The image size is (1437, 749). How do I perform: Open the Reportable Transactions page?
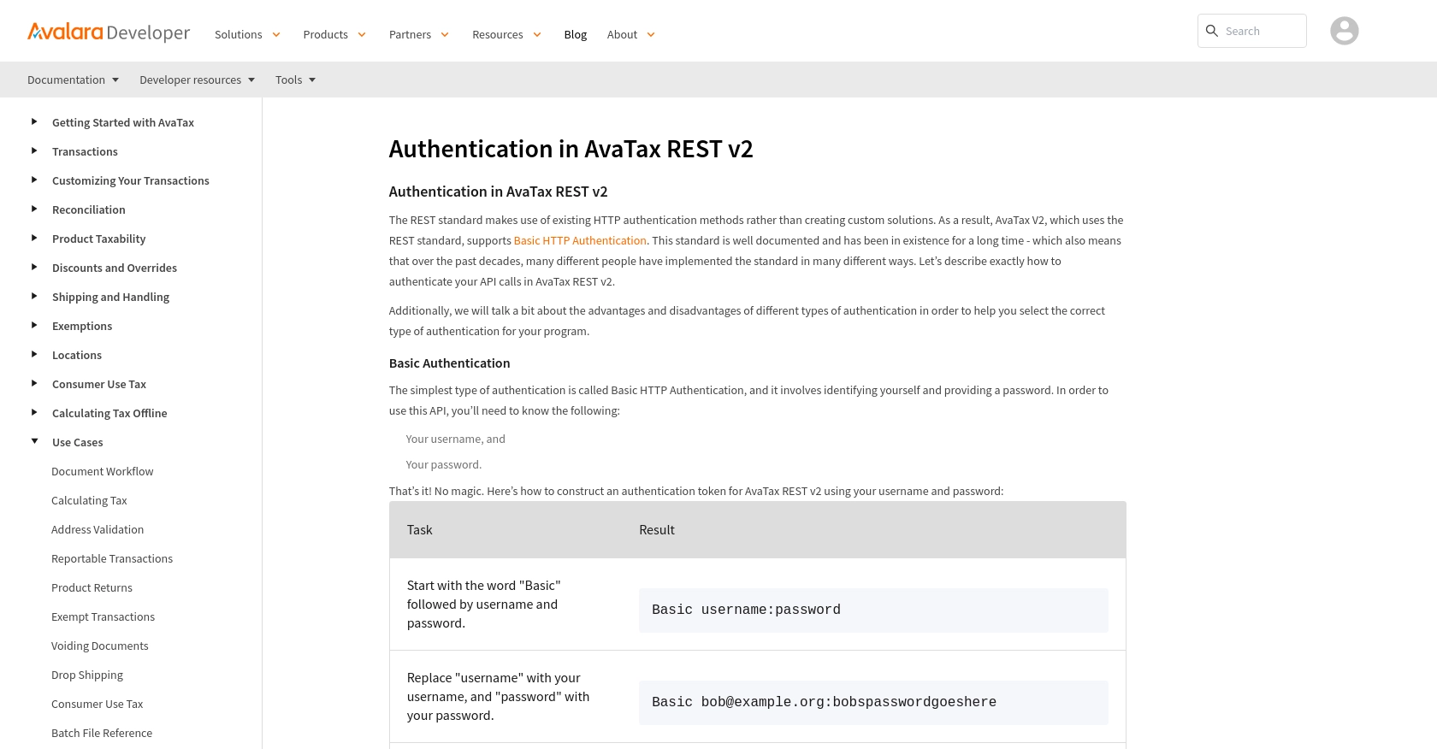coord(112,558)
